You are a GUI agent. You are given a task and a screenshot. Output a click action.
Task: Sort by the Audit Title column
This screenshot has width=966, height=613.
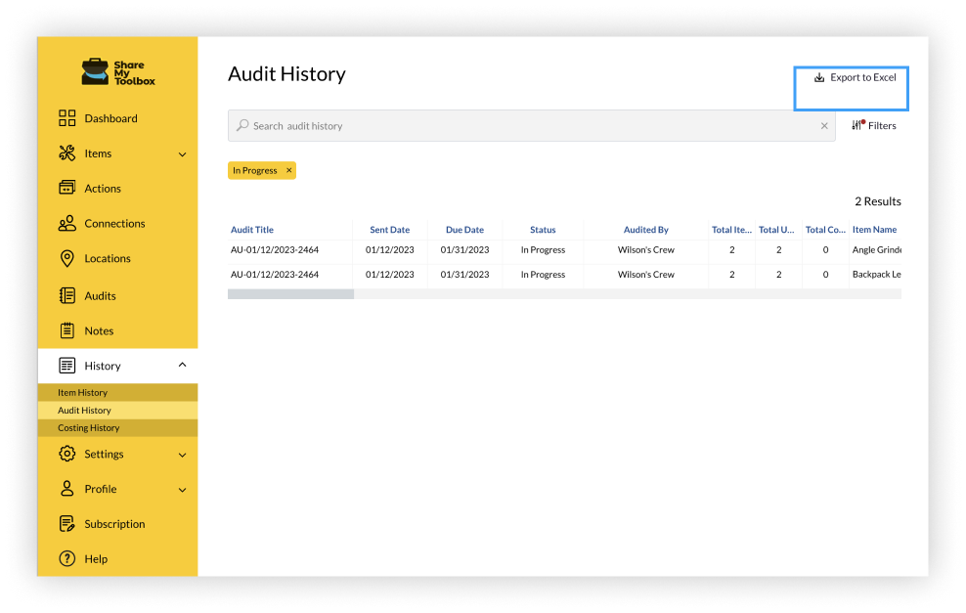coord(251,229)
